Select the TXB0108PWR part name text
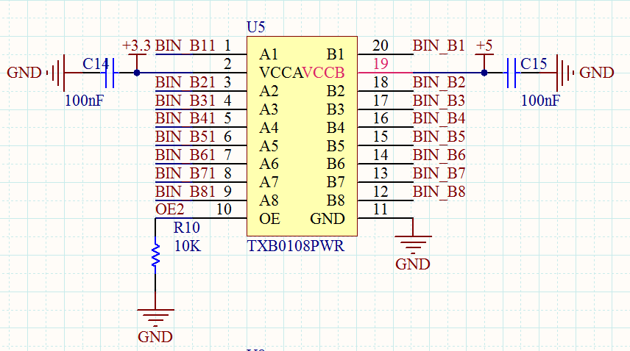The image size is (630, 351). click(x=296, y=246)
